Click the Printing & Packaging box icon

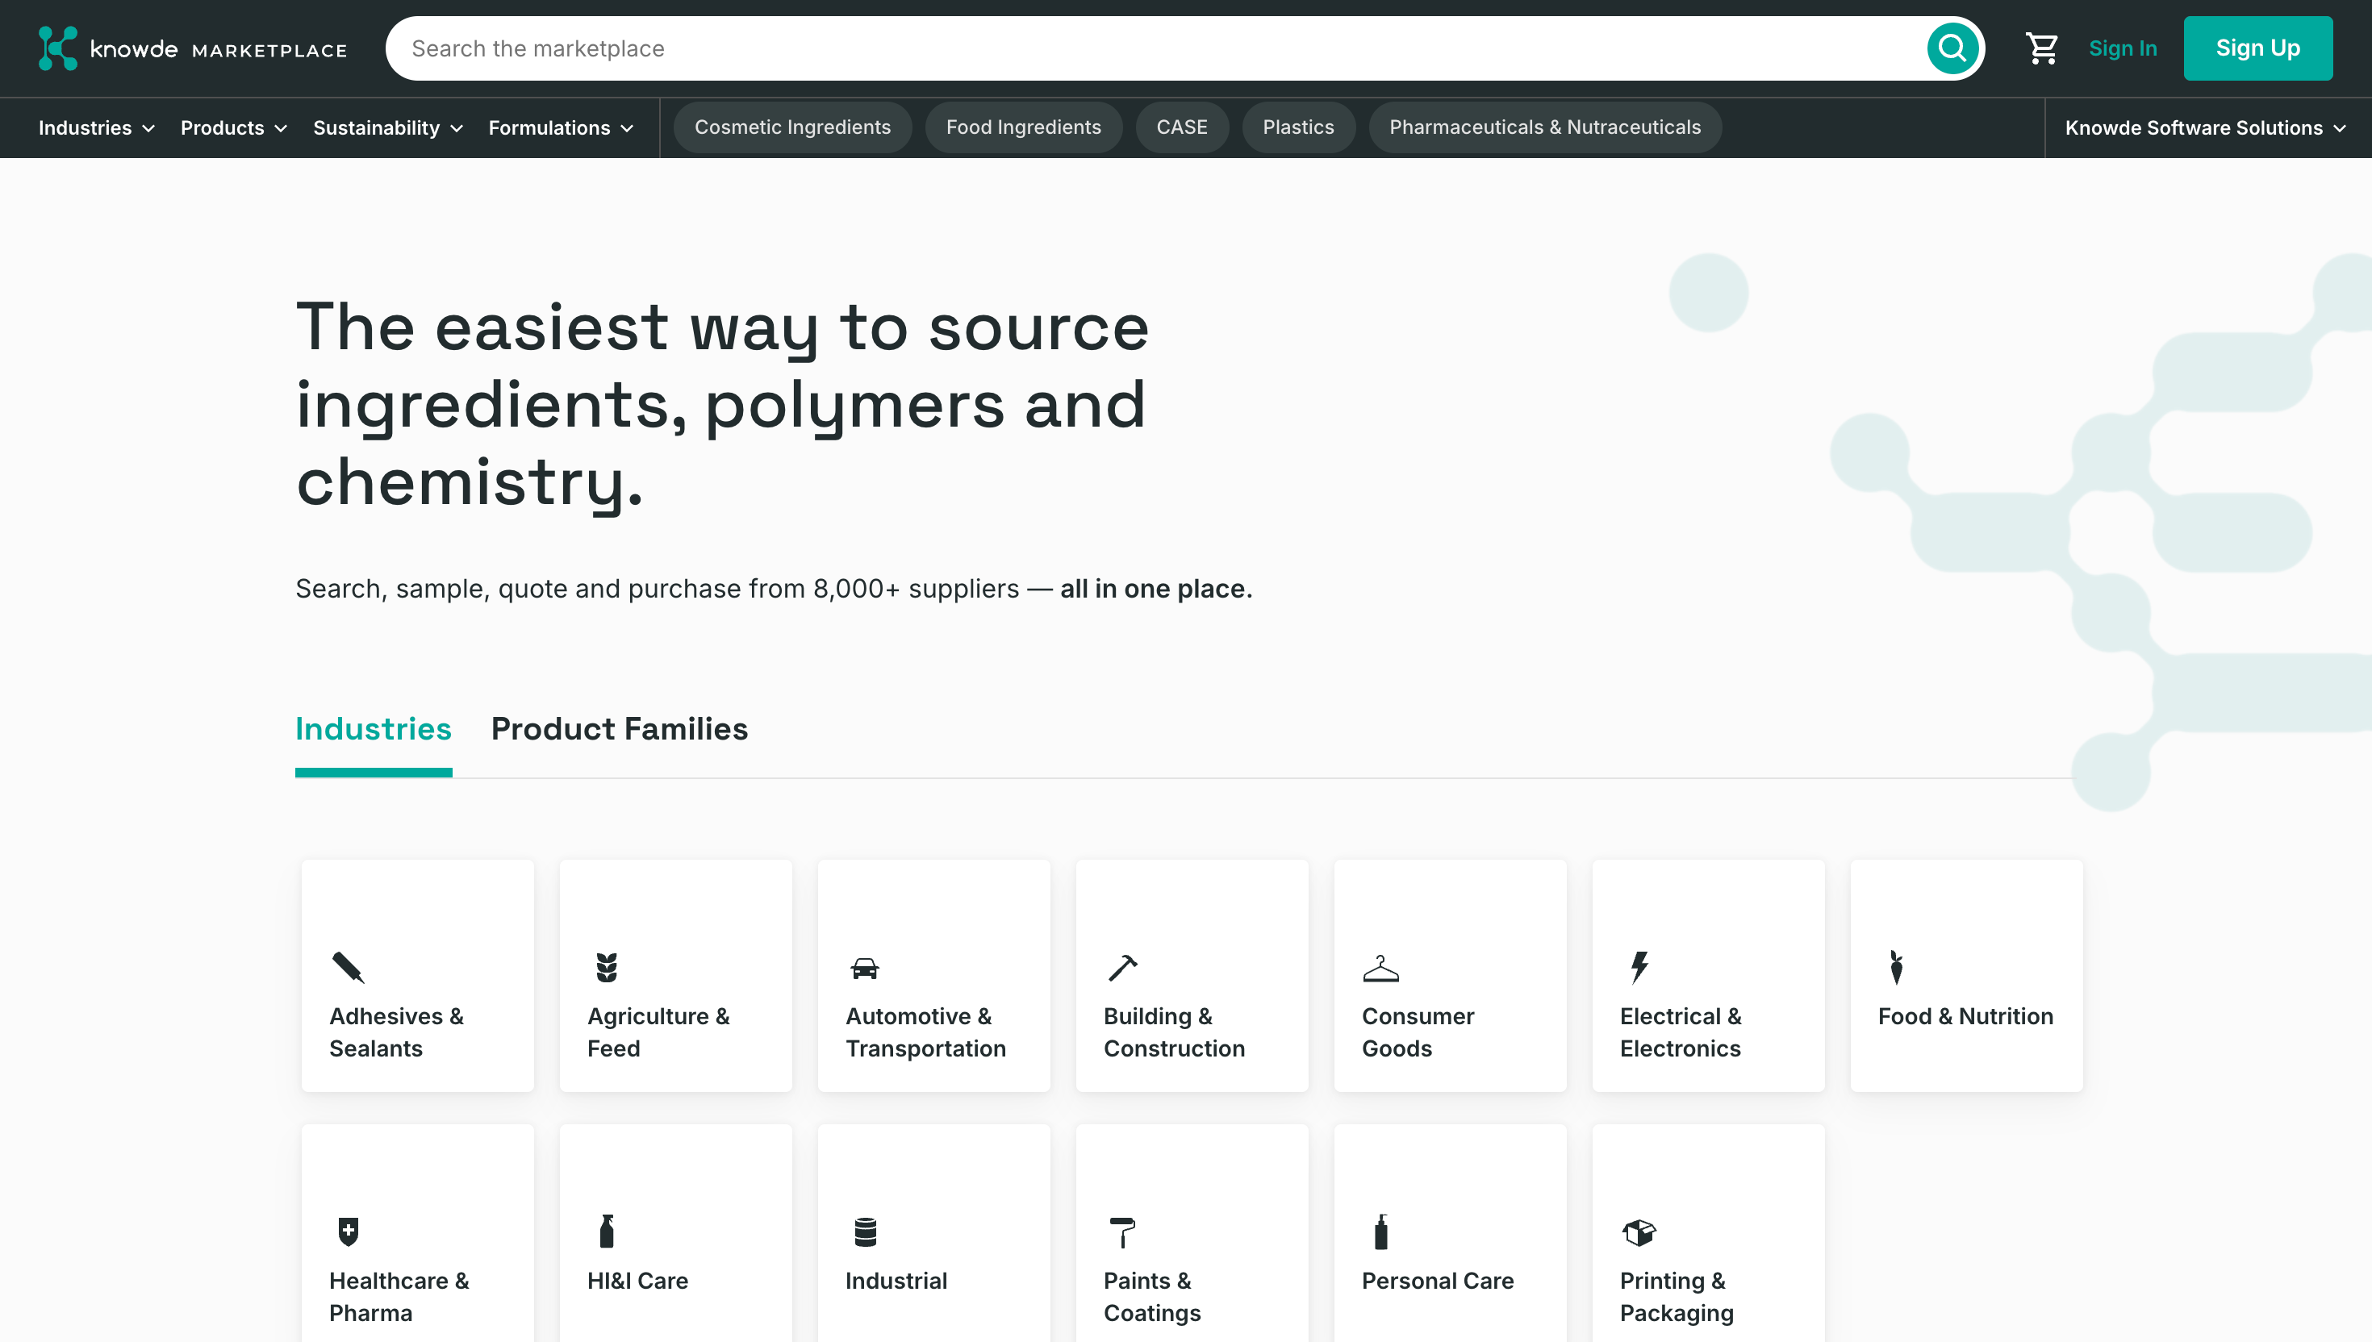(x=1638, y=1232)
